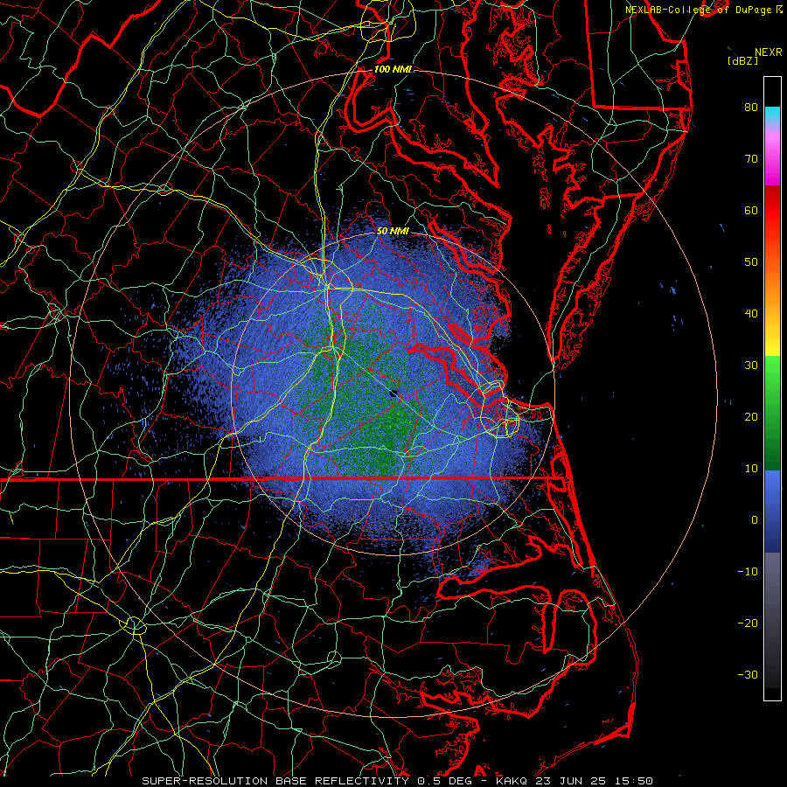Click the SUPER-RESOLUTION BASE REFLECTIVITY title text

tap(275, 781)
